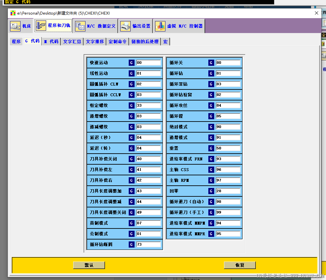Edit the 延迟（转）code field

point(149,148)
